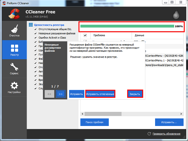Click the Решение: удалить значение в реестре text
The height and width of the screenshot is (141, 188).
pos(94,57)
